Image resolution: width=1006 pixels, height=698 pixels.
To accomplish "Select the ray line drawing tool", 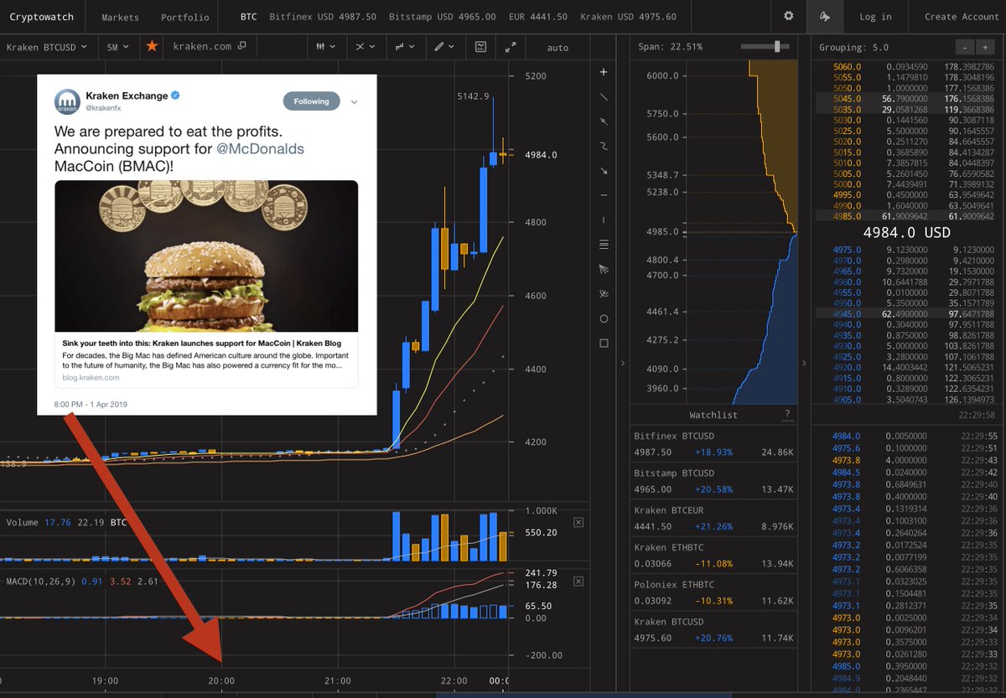I will click(x=604, y=122).
